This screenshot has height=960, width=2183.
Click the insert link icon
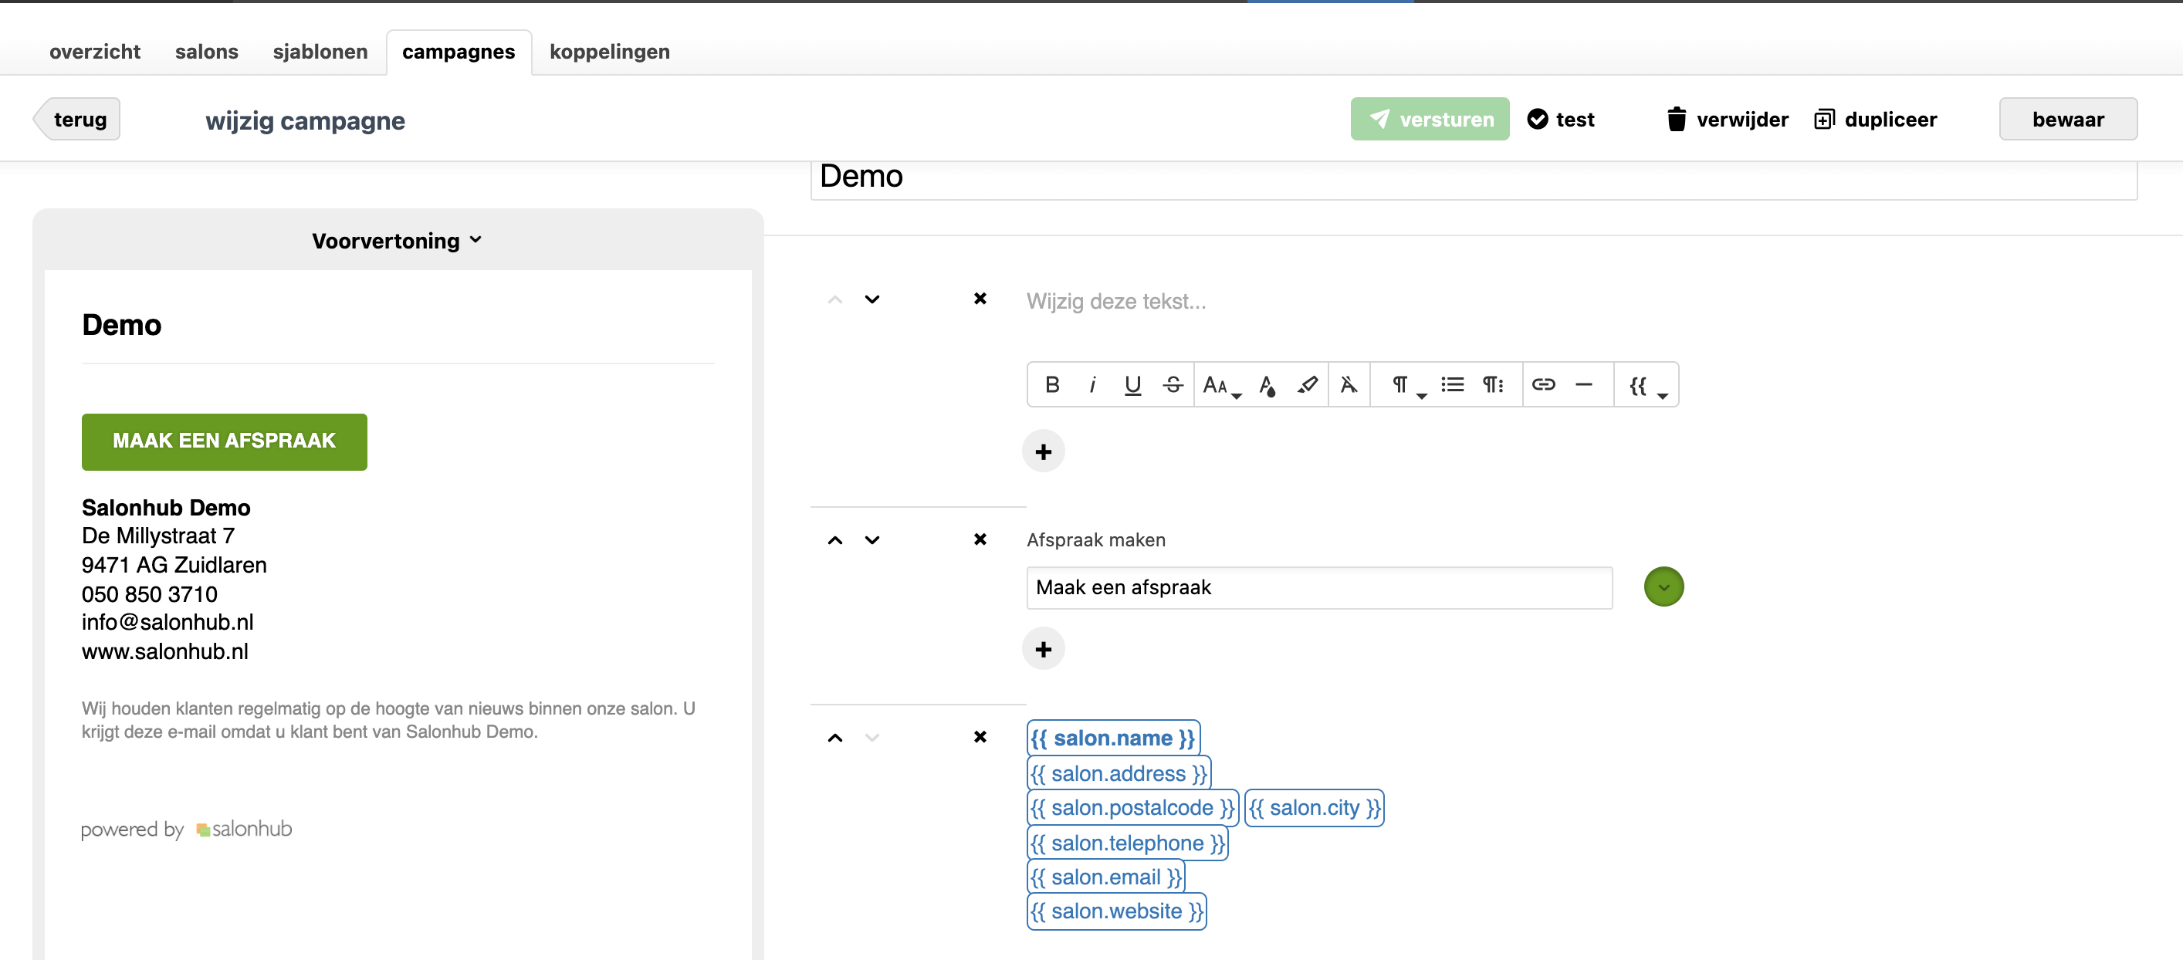click(x=1543, y=384)
